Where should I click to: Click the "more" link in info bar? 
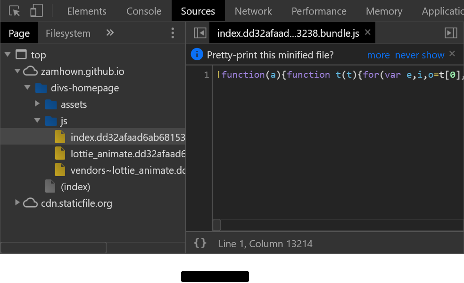click(378, 55)
